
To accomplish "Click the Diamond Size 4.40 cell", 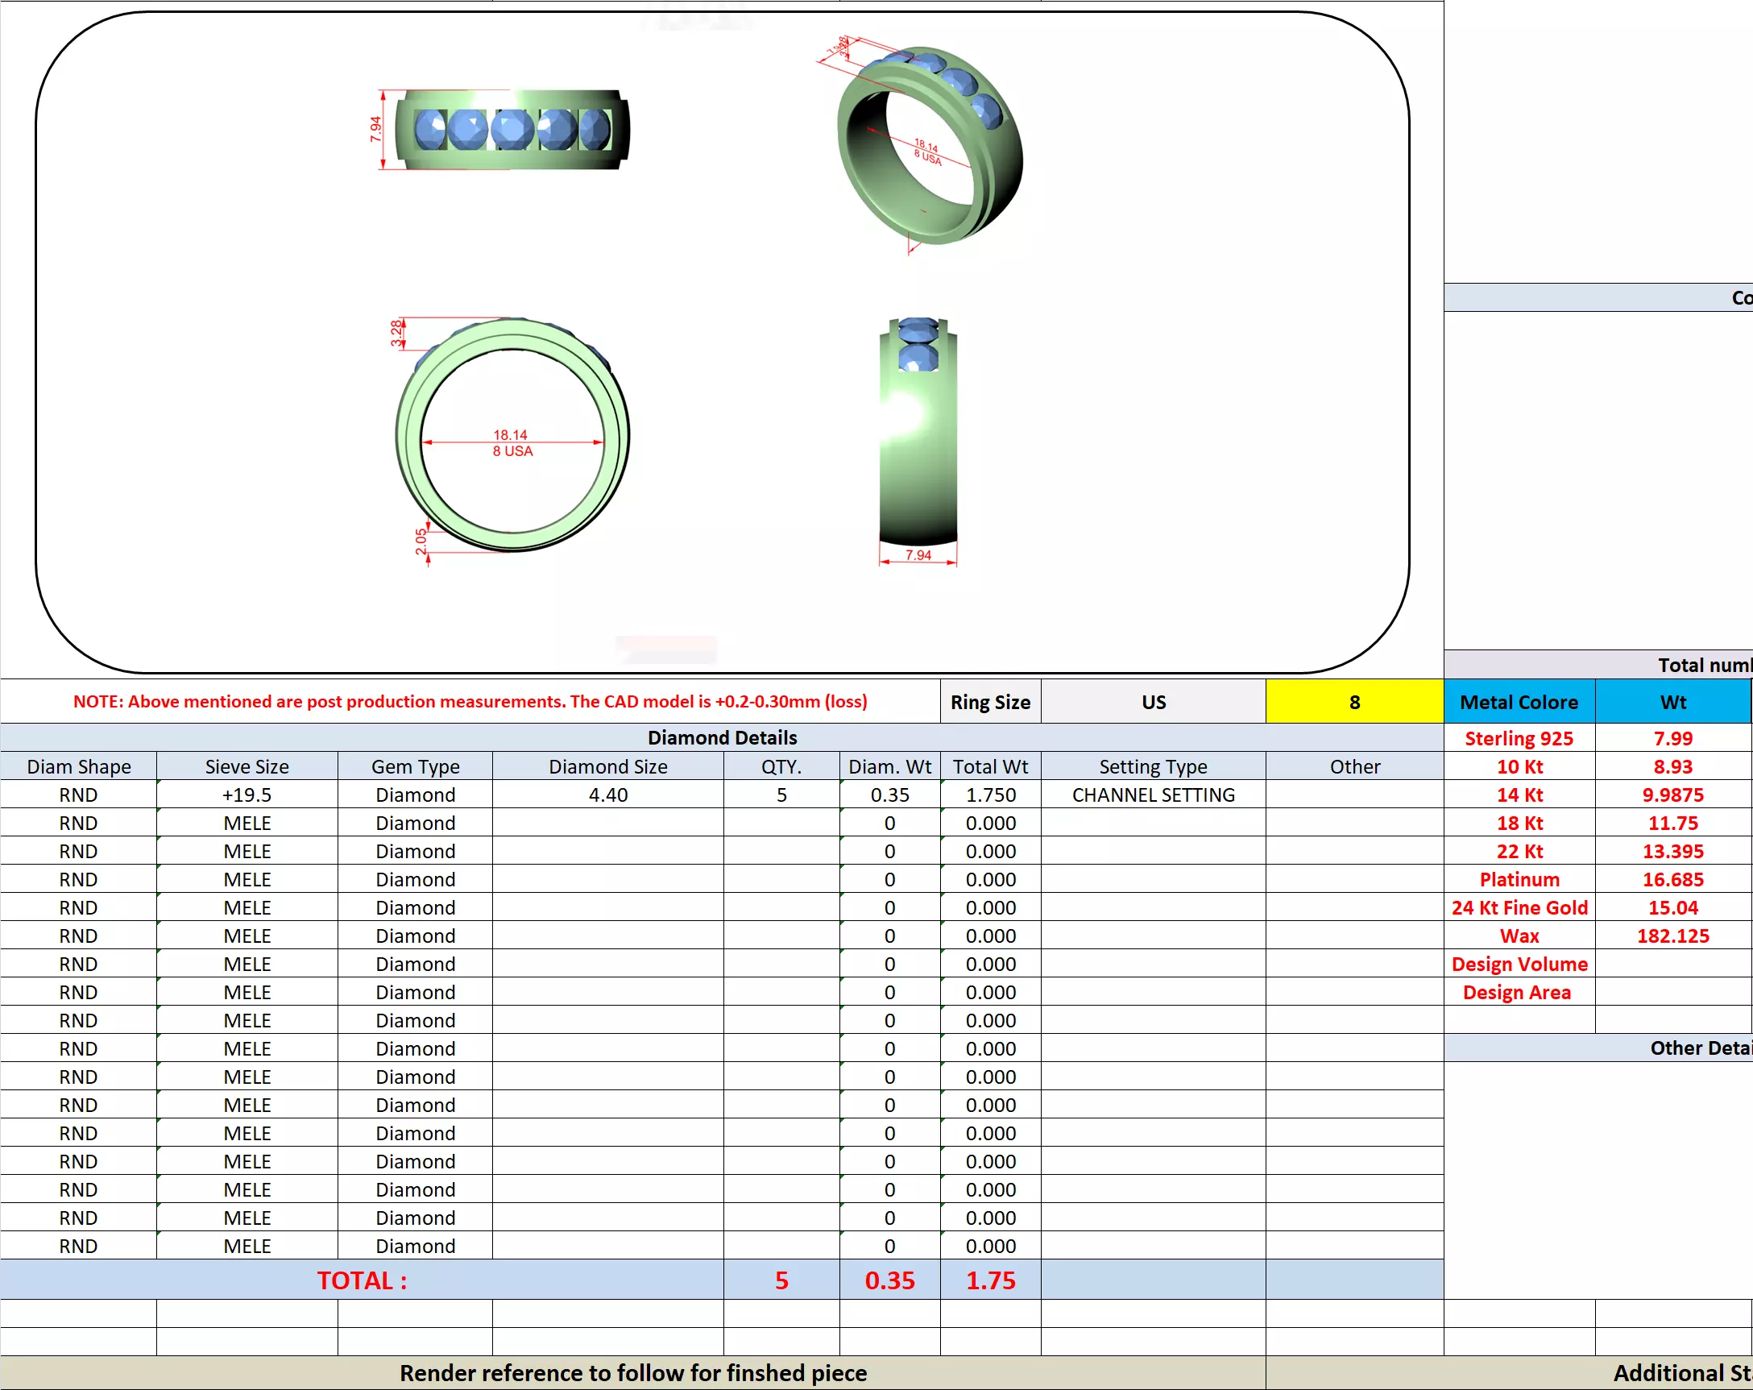I will pyautogui.click(x=607, y=795).
